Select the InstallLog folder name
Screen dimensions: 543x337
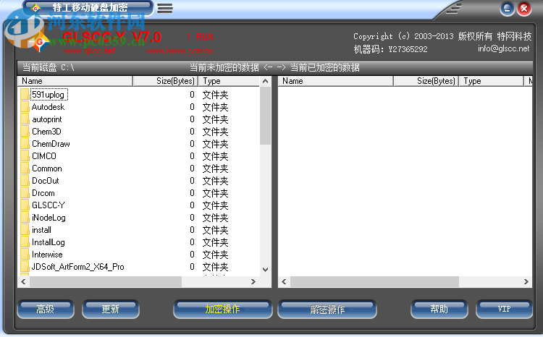[x=48, y=242]
